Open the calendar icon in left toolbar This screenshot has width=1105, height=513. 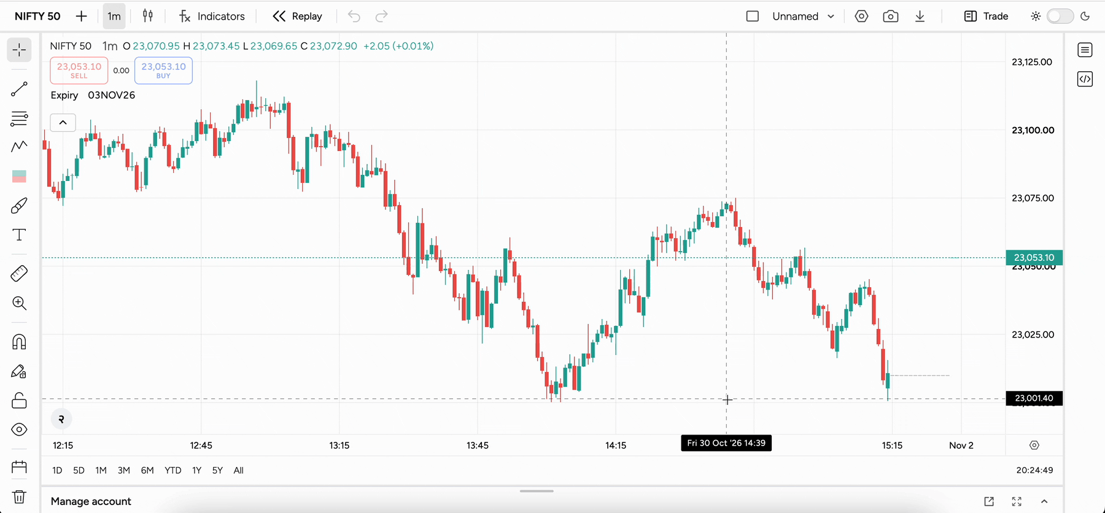point(19,468)
